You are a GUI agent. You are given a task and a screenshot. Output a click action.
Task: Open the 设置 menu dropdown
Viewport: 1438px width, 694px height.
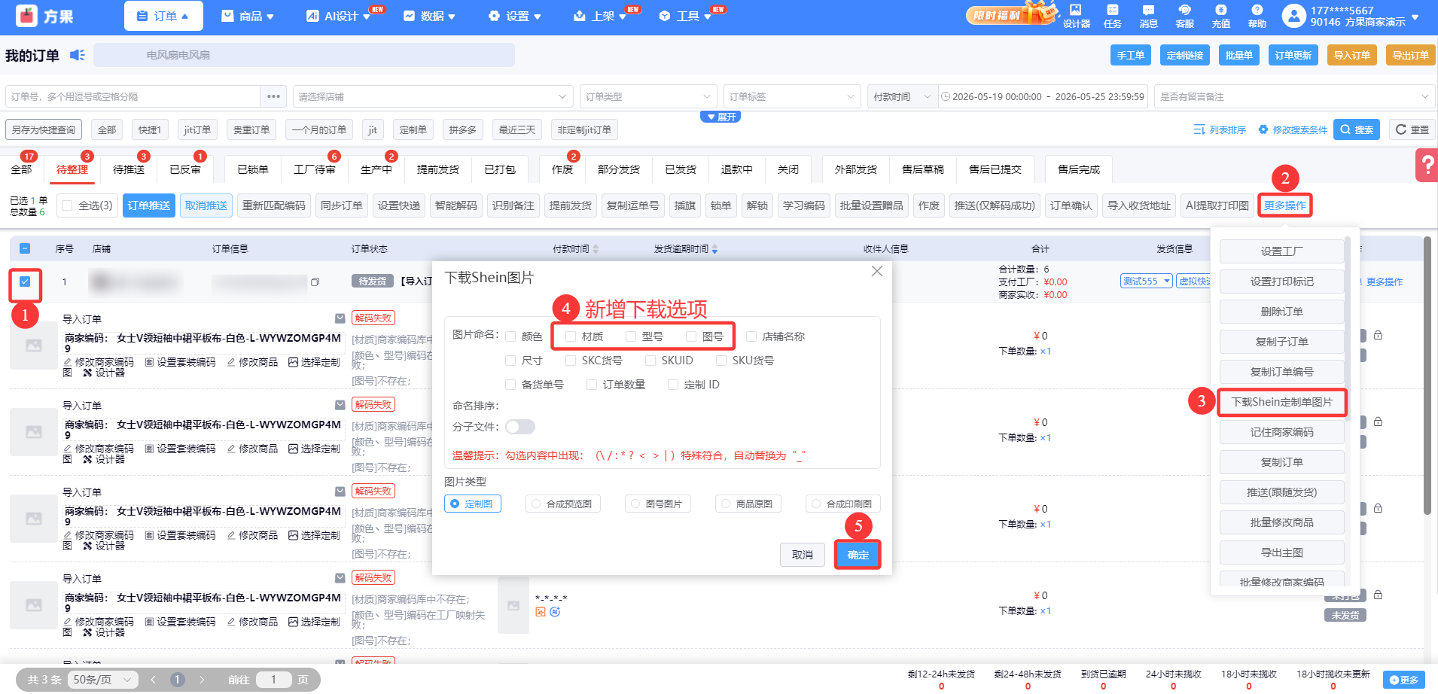(x=515, y=16)
